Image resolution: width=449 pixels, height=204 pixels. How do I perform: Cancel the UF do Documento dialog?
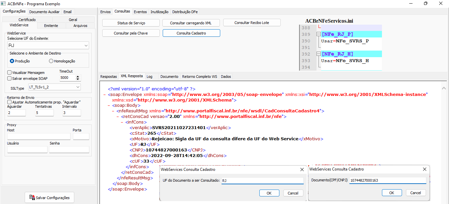(x=293, y=193)
